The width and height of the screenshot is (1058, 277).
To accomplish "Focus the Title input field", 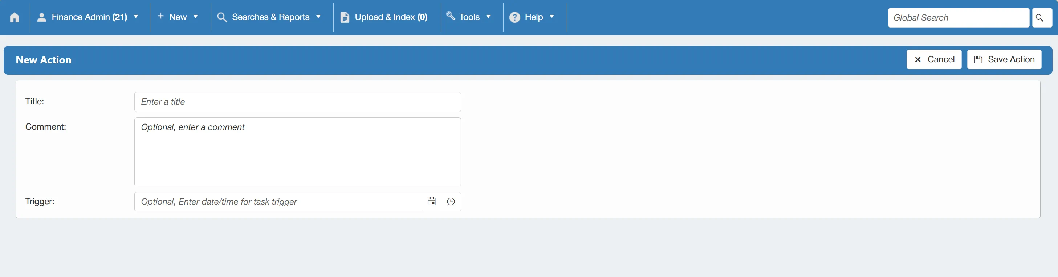I will coord(297,102).
